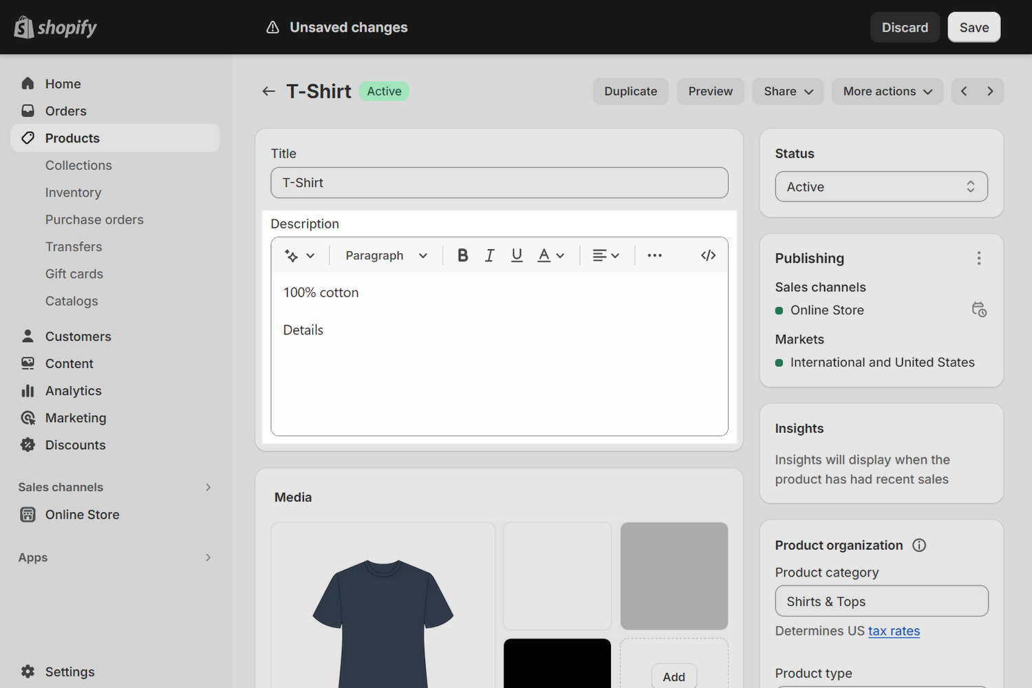1032x688 pixels.
Task: Click the underline formatting icon
Action: pos(517,255)
